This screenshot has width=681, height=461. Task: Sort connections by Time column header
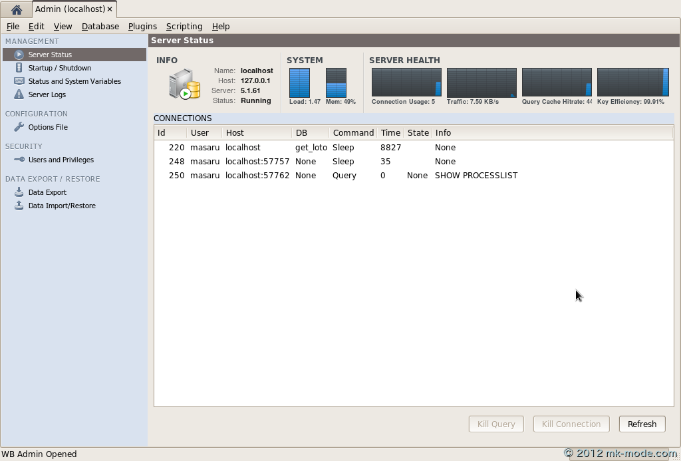click(x=390, y=132)
